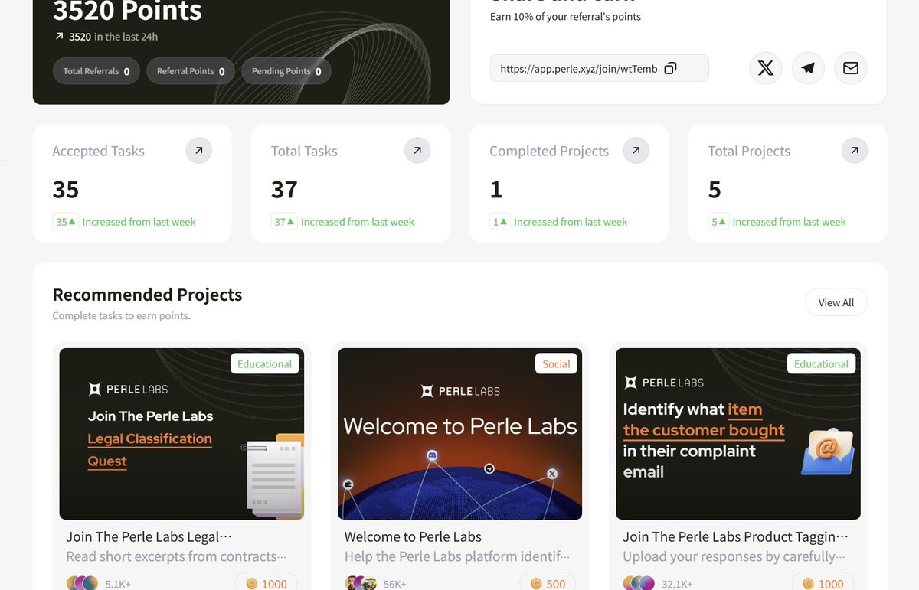
Task: Click the Referral Points pill
Action: [x=191, y=71]
